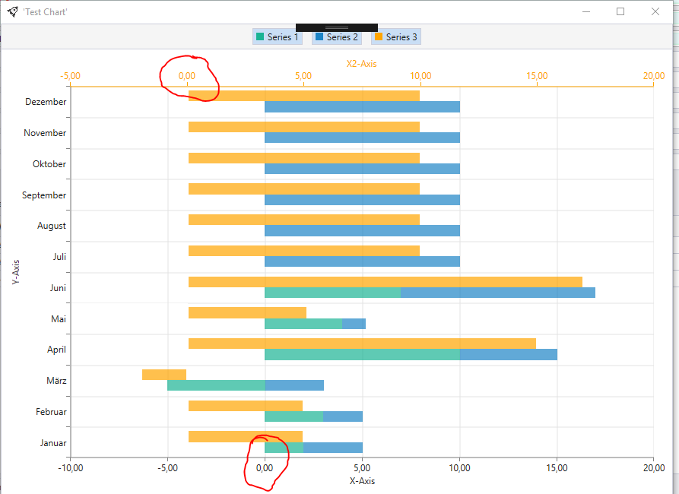Select the April category label
This screenshot has height=494, width=679.
point(57,350)
